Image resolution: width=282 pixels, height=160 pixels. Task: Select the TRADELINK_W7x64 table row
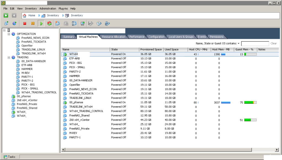(x=170, y=107)
